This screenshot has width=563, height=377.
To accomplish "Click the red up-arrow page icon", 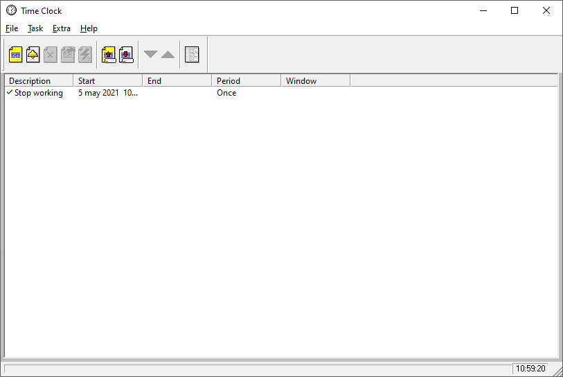I will click(x=108, y=55).
